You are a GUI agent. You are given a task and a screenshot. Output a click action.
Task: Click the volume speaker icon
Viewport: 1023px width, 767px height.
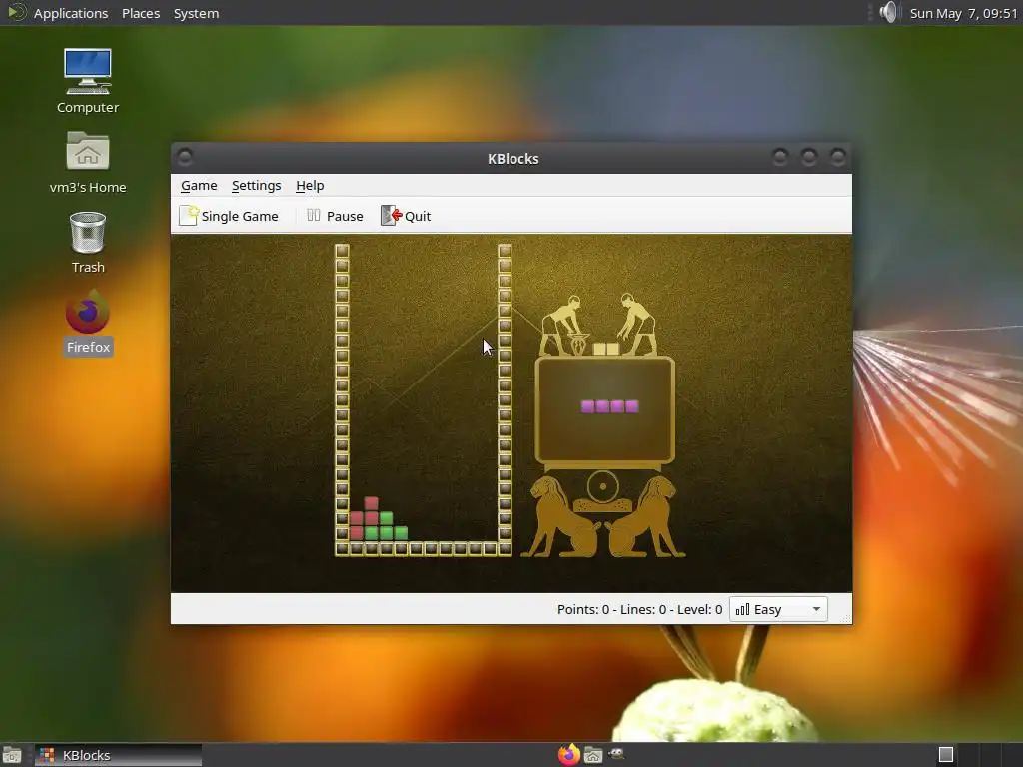[x=888, y=12]
